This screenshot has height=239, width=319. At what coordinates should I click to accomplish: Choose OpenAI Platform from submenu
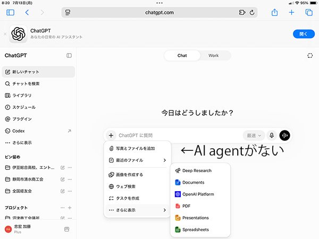pyautogui.click(x=200, y=194)
